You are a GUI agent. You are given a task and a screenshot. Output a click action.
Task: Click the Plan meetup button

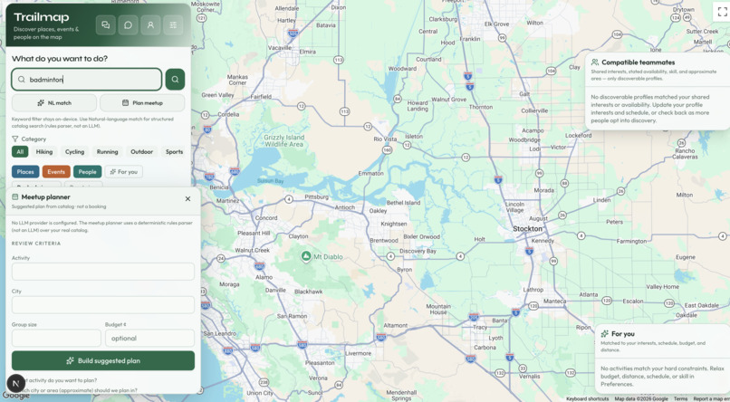coord(142,103)
